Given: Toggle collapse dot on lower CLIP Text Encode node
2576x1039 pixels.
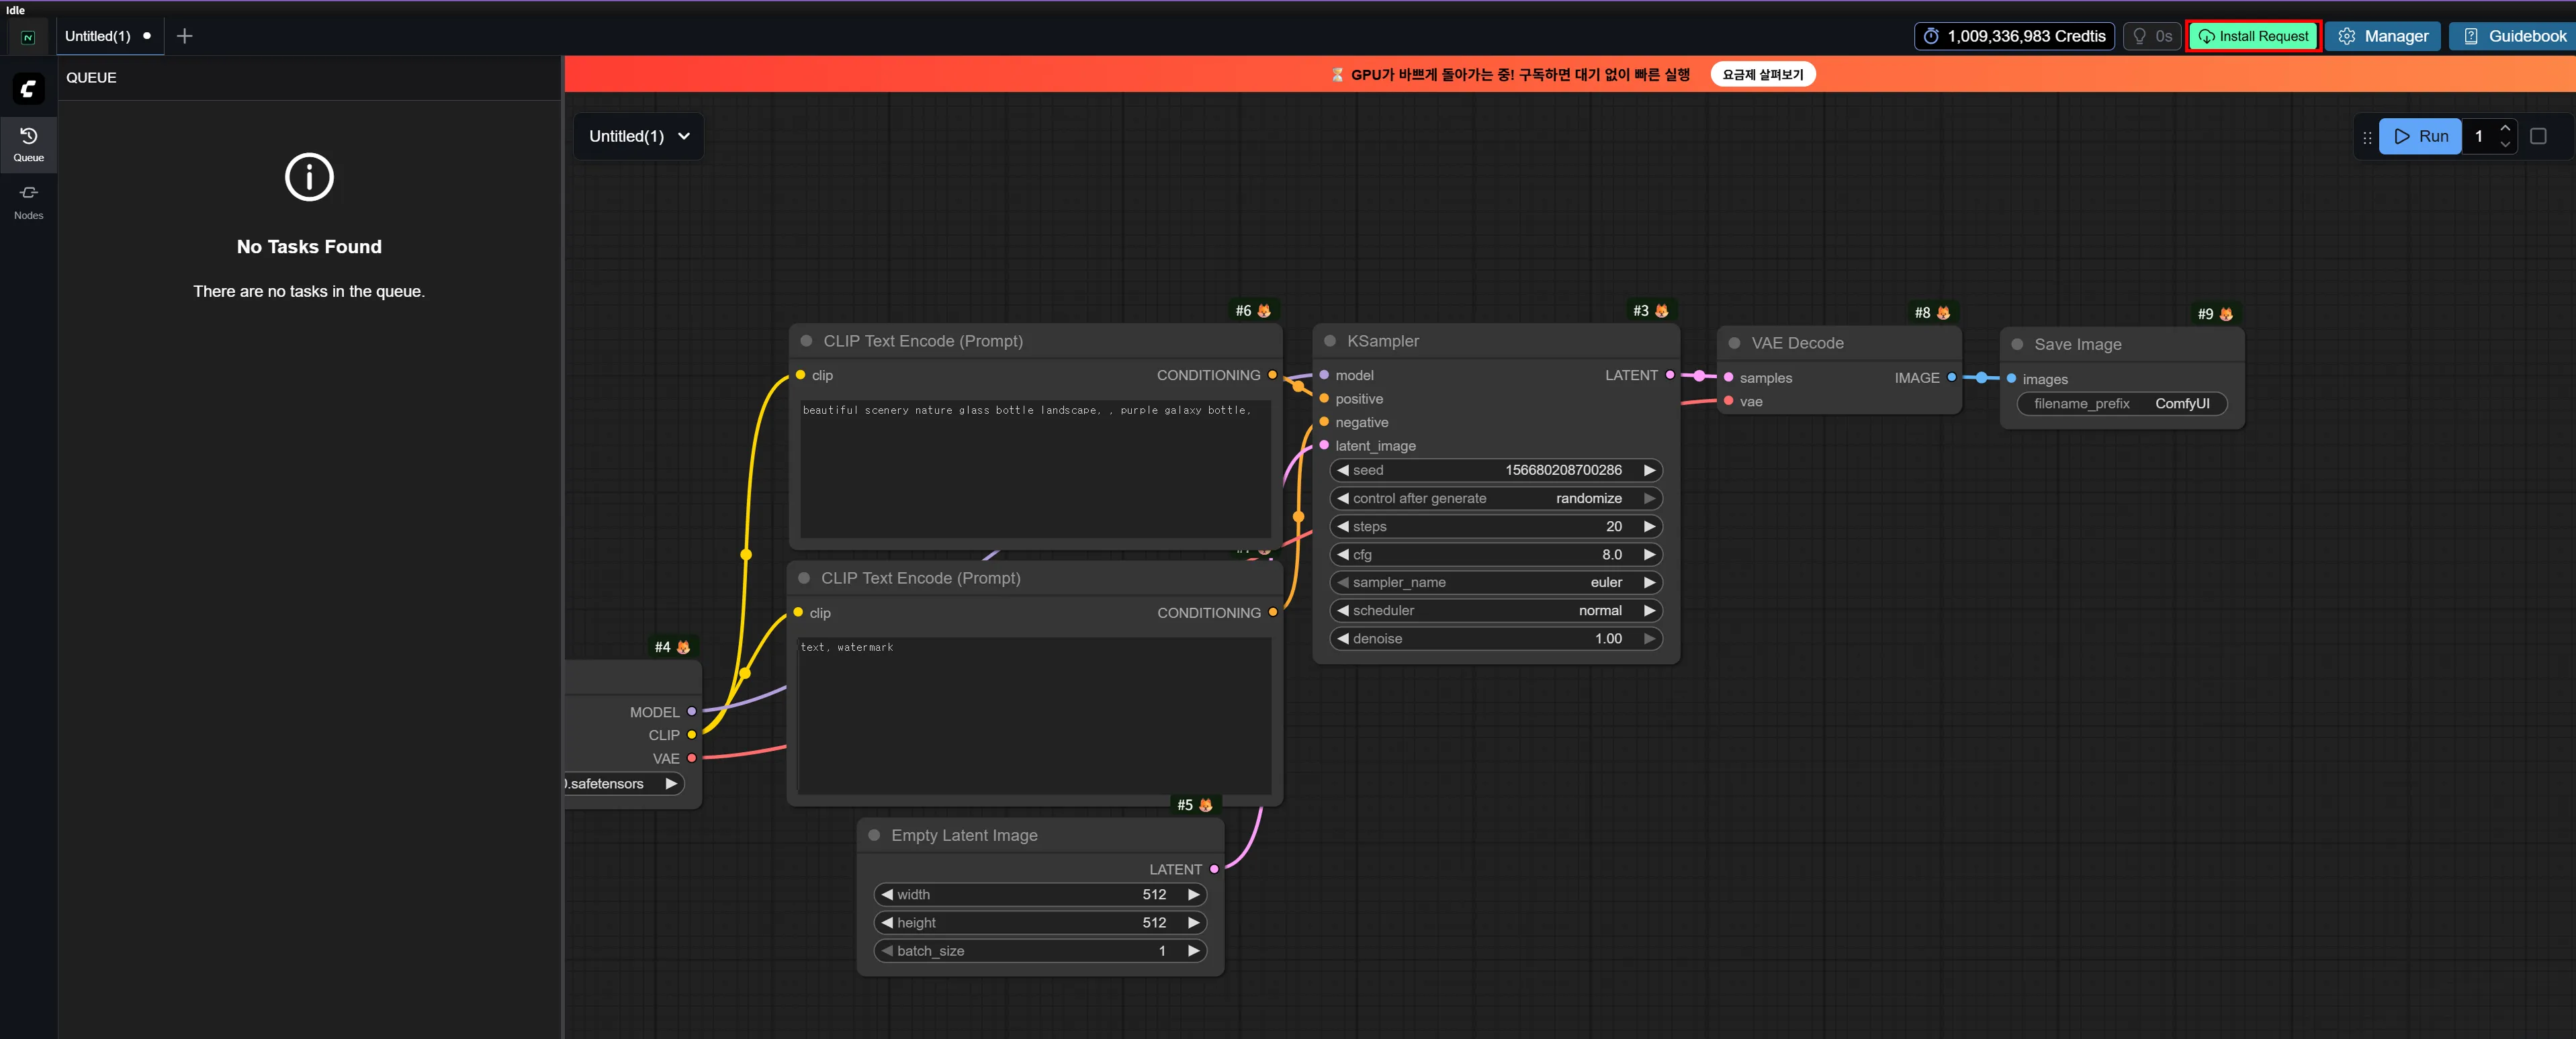Looking at the screenshot, I should coord(804,578).
